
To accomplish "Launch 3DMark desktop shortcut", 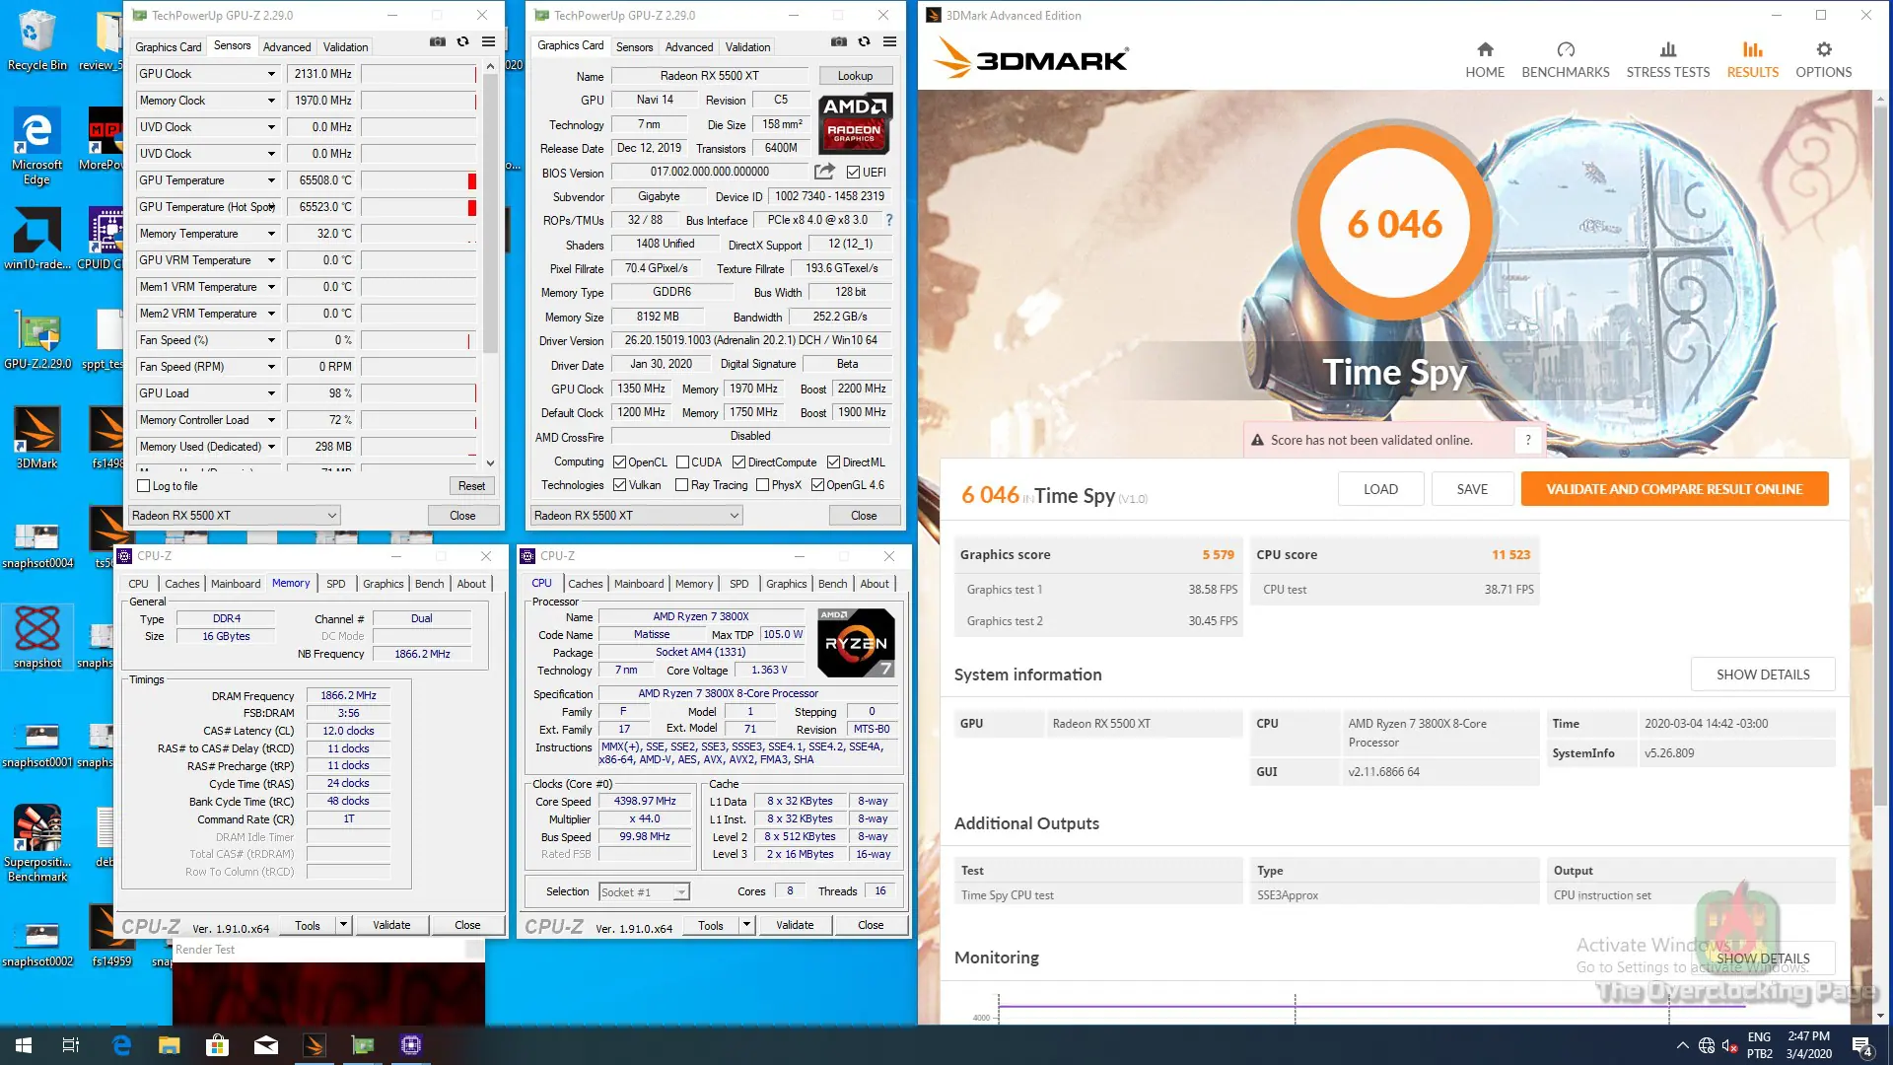I will 36,438.
